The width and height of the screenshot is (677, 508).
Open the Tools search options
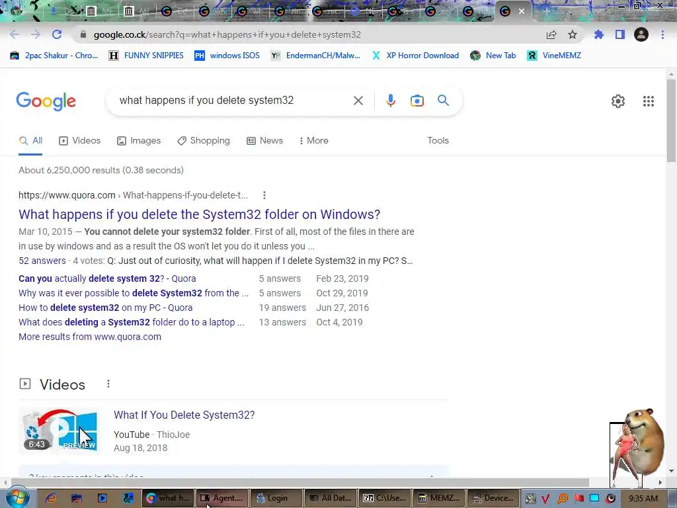point(438,141)
